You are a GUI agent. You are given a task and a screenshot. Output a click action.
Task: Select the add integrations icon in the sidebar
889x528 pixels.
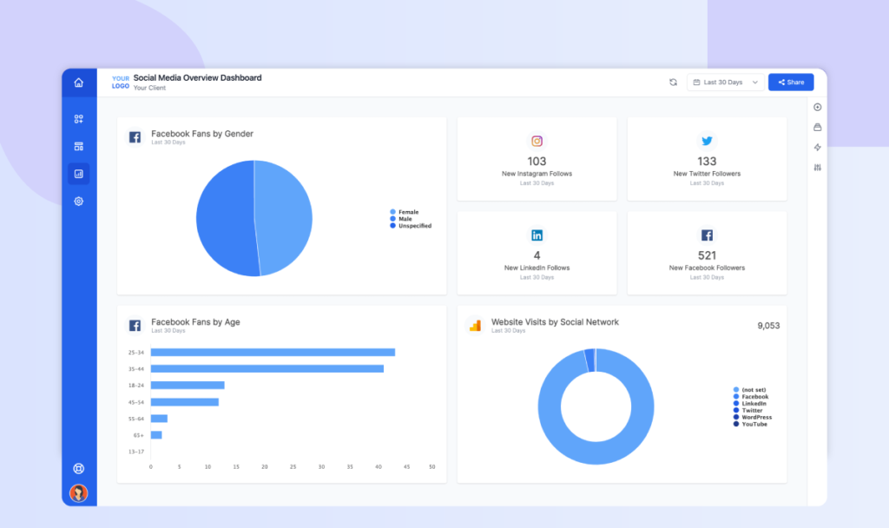(x=78, y=119)
